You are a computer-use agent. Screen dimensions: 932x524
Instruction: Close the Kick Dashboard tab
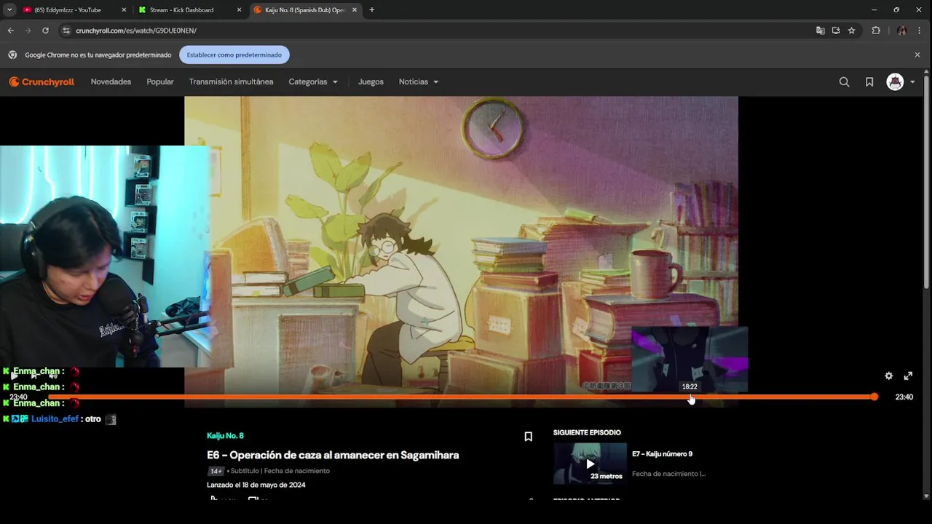coord(239,10)
